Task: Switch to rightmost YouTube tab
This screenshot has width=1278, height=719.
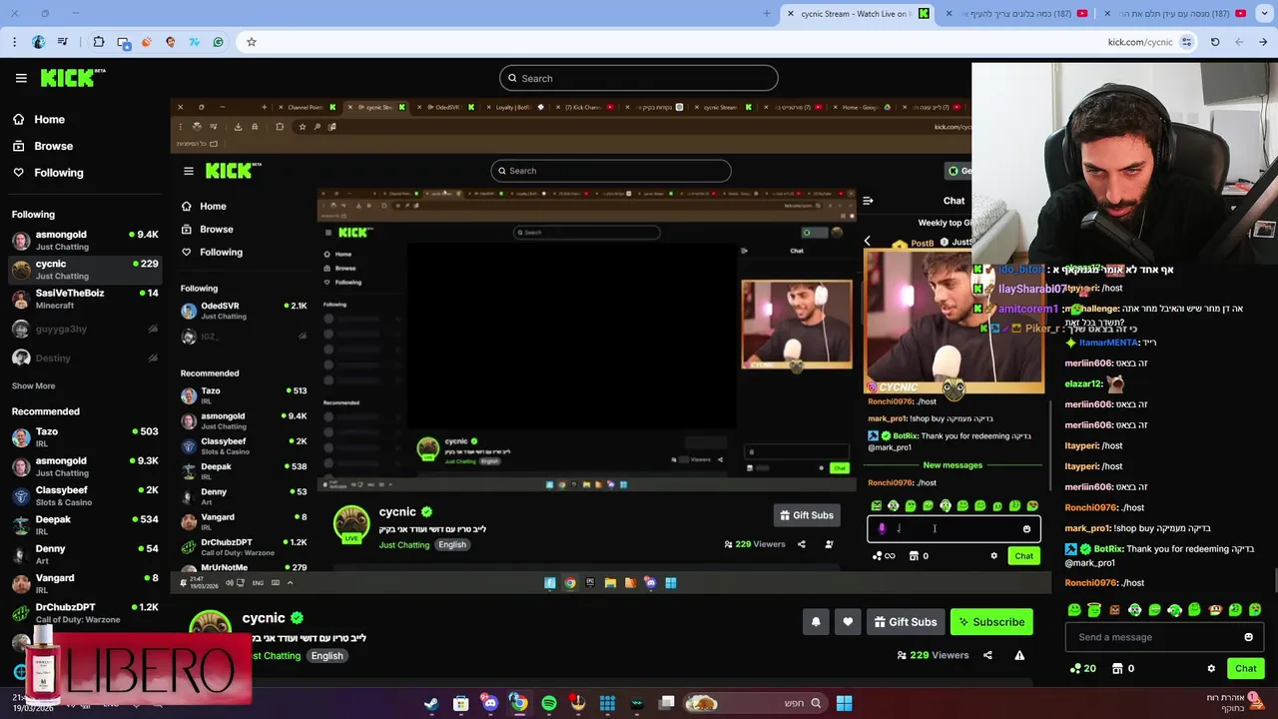Action: click(1173, 14)
